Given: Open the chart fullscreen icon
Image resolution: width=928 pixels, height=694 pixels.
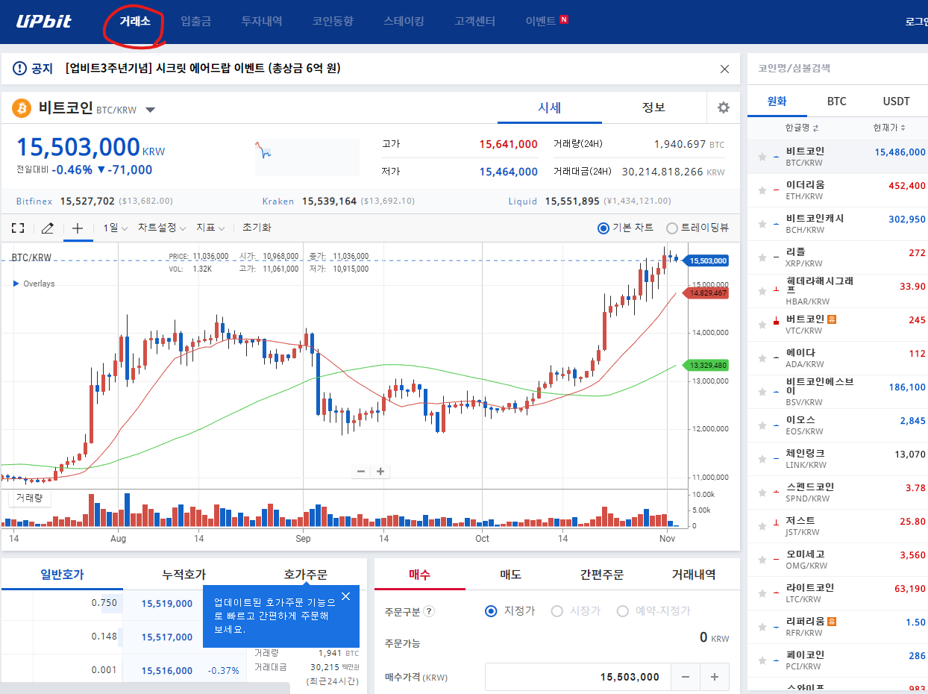Looking at the screenshot, I should (18, 228).
